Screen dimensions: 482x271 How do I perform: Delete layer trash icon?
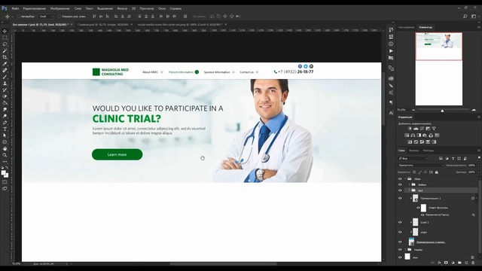(x=473, y=263)
